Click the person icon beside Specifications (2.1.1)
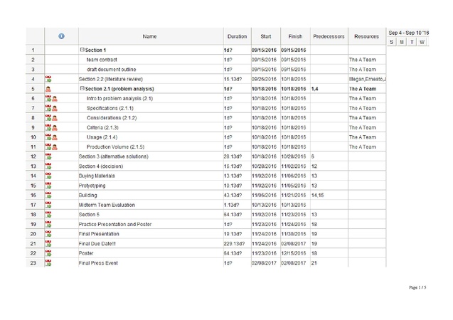 pyautogui.click(x=55, y=108)
